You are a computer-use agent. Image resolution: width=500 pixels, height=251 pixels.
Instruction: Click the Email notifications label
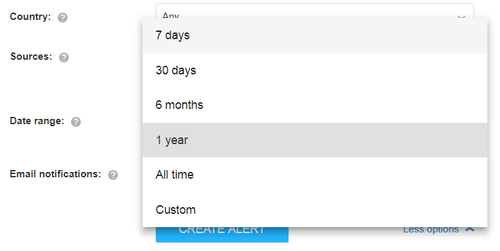tap(56, 174)
